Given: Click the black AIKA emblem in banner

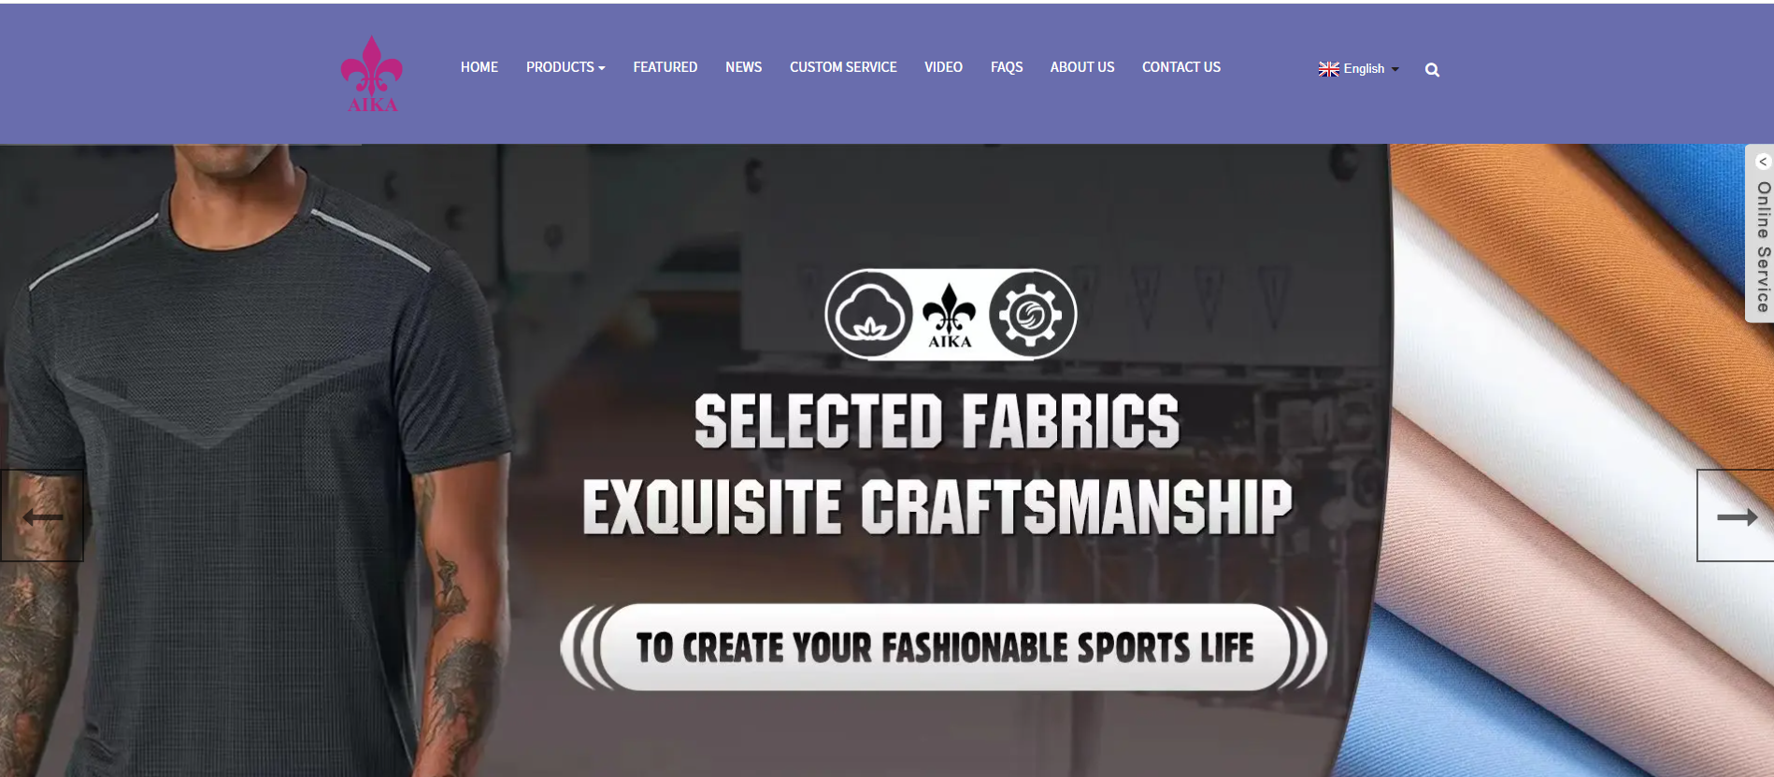Looking at the screenshot, I should pos(950,317).
